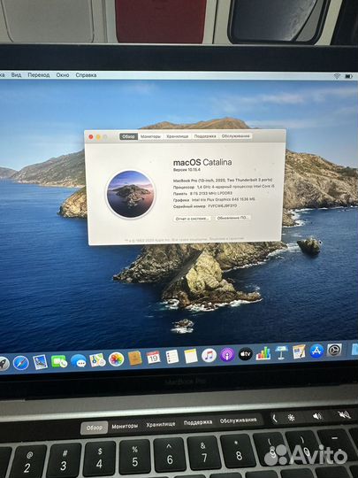
Task: Minimize the About This Mac window
Action: pos(98,137)
